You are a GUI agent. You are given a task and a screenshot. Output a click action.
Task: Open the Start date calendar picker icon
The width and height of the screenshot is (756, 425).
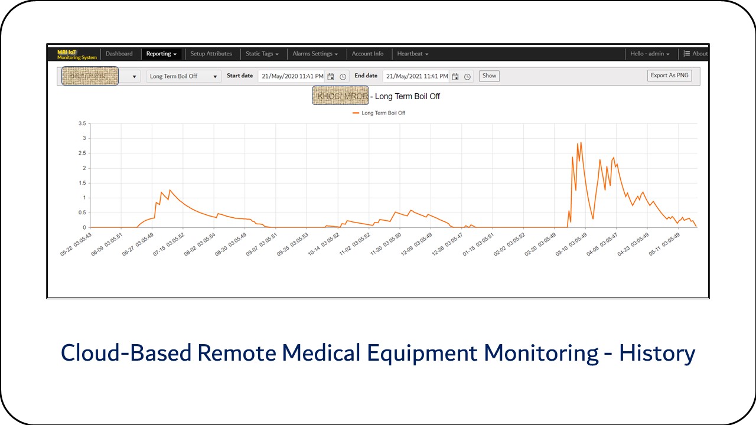pyautogui.click(x=331, y=77)
